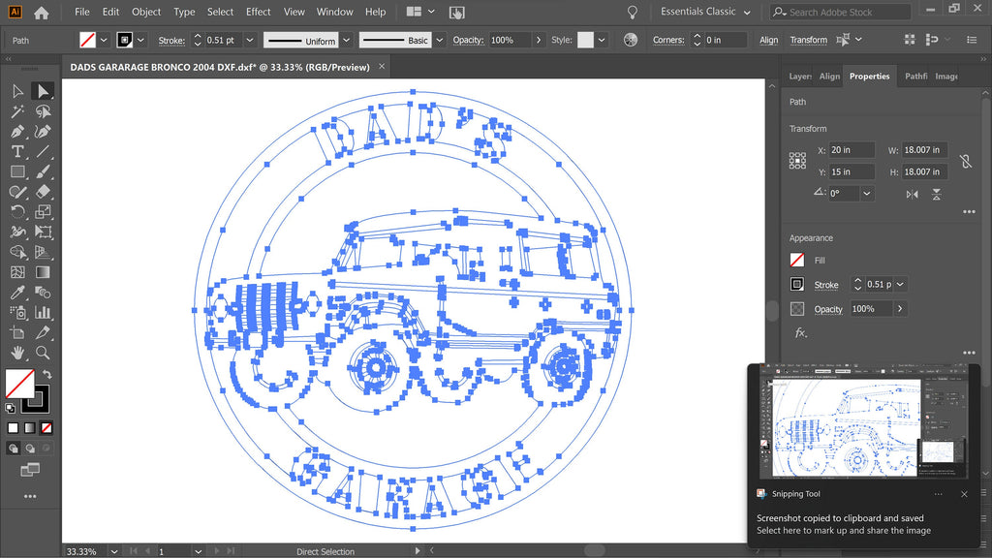Select the Rotate tool
Viewport: 992px width, 558px height.
click(17, 212)
